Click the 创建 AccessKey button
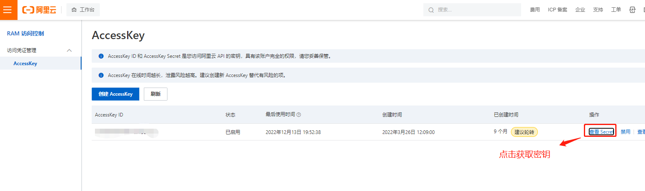The image size is (645, 191). [x=115, y=94]
